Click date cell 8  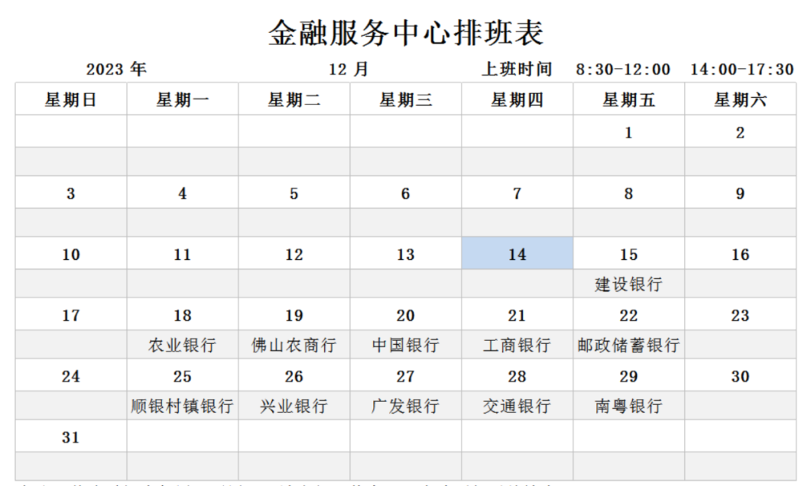pyautogui.click(x=629, y=192)
